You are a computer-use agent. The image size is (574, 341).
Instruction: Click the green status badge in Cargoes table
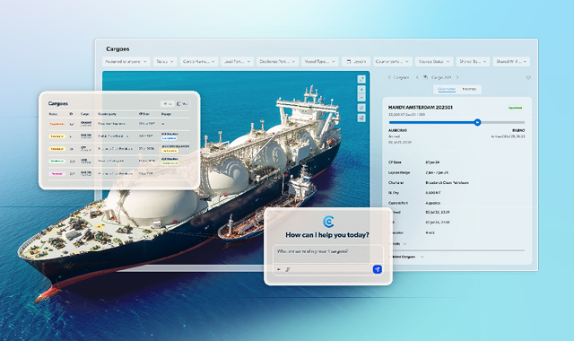point(57,162)
